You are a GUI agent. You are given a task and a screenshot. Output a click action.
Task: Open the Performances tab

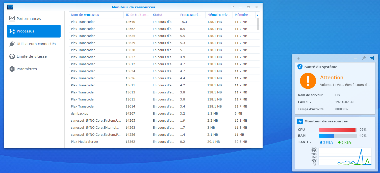[x=34, y=19]
